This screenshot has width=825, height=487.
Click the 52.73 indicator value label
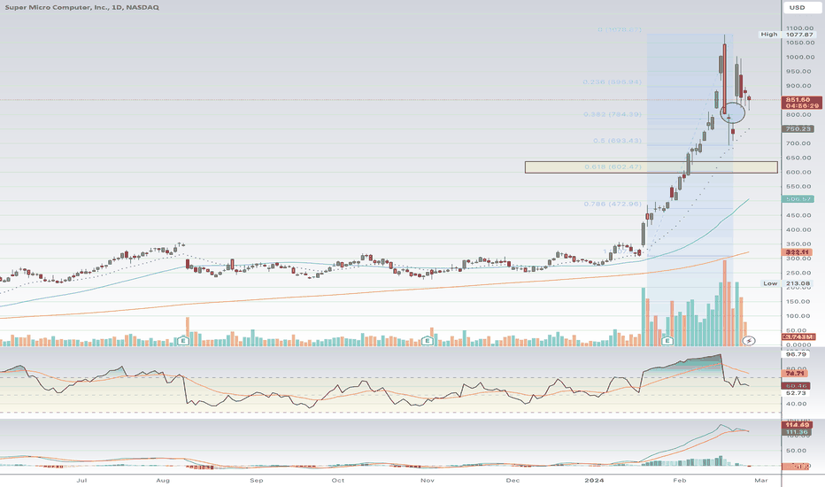pyautogui.click(x=796, y=393)
